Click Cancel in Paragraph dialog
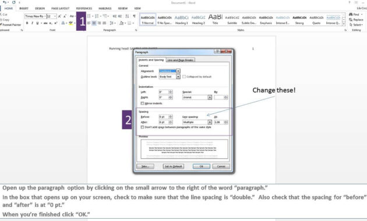Viewport: 367px width, 221px height. [221, 166]
